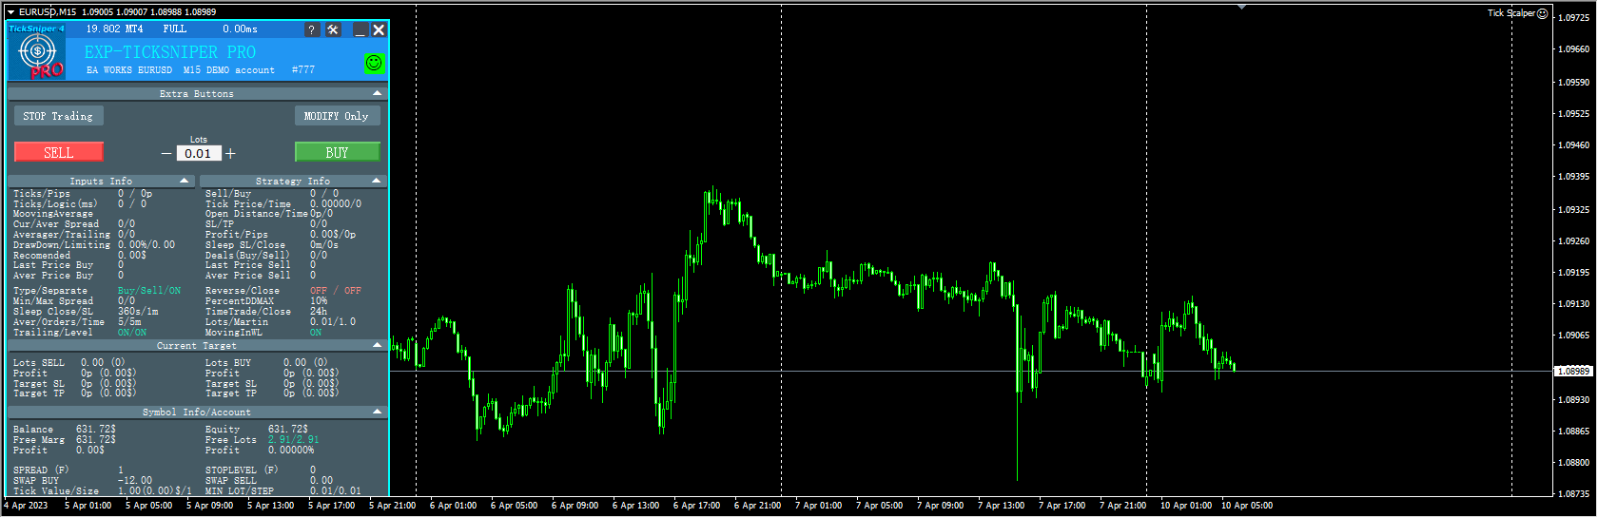Click the OFF / OFF value for Reverse/Close
The image size is (1598, 518).
pyautogui.click(x=336, y=291)
